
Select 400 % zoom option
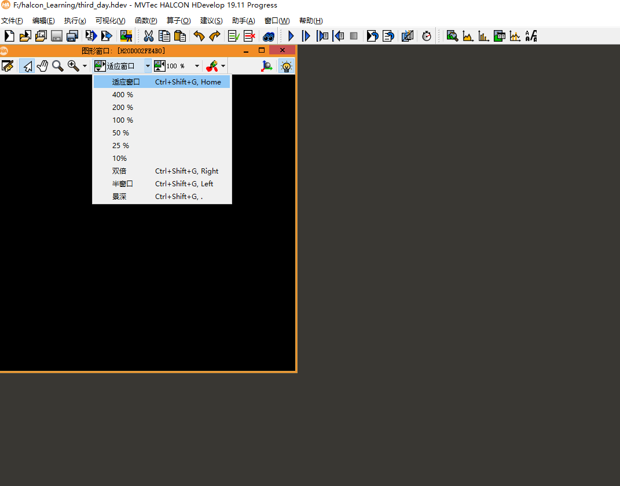162,95
